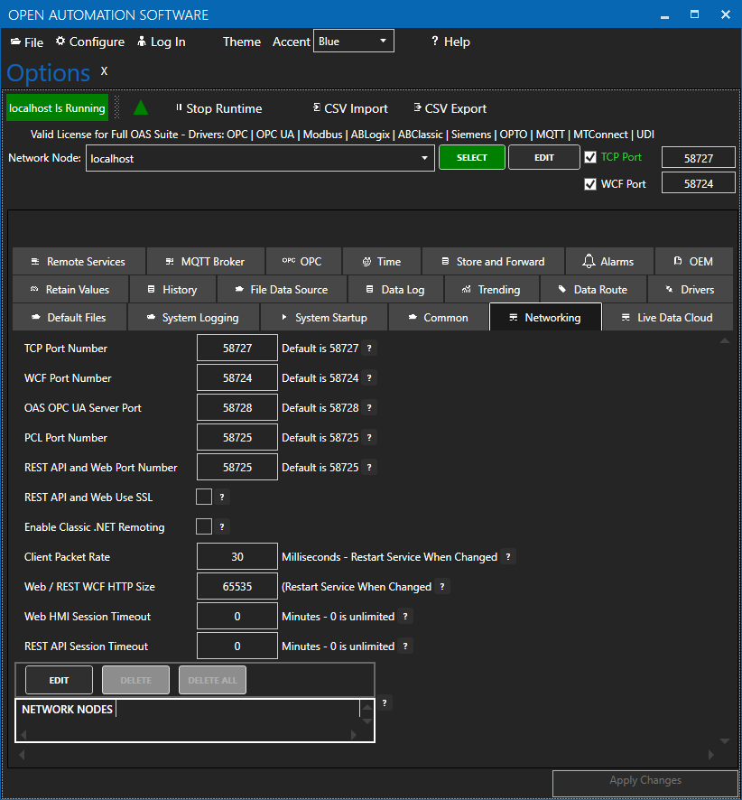The height and width of the screenshot is (800, 742).
Task: Click the help icon for Web HMI Session Timeout
Action: coord(405,617)
